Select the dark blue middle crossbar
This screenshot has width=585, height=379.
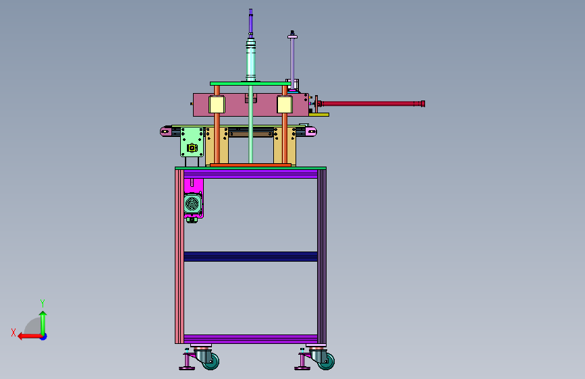pyautogui.click(x=251, y=256)
